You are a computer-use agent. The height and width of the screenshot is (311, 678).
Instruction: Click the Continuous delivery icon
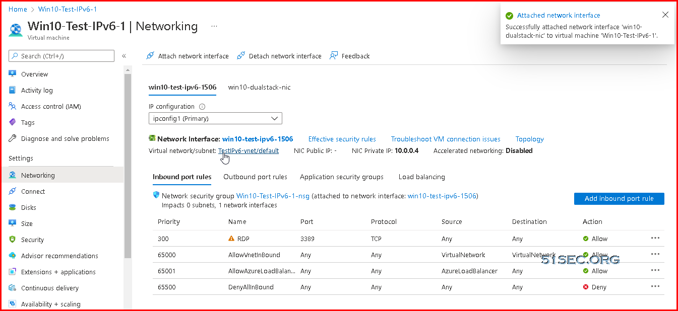13,288
